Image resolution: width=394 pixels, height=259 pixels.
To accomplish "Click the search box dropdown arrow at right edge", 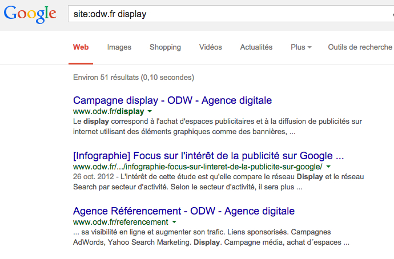I will click(x=392, y=15).
